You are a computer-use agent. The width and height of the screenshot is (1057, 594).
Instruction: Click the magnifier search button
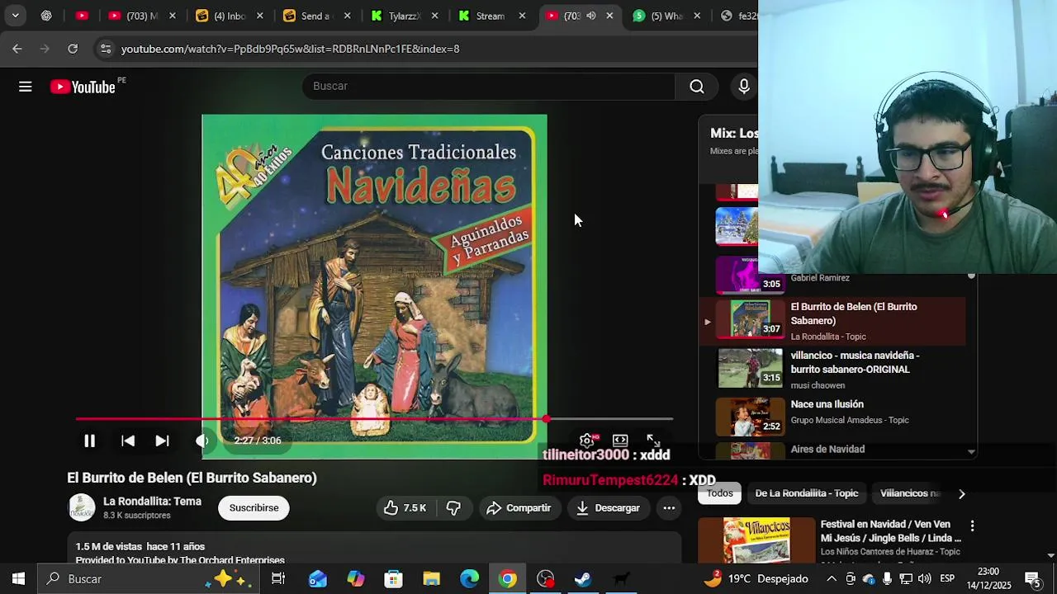click(697, 86)
